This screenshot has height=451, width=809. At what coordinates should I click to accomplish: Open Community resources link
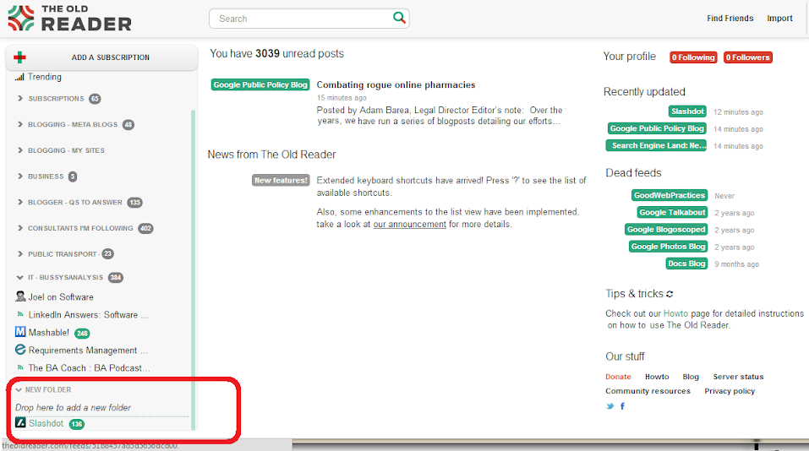point(648,391)
